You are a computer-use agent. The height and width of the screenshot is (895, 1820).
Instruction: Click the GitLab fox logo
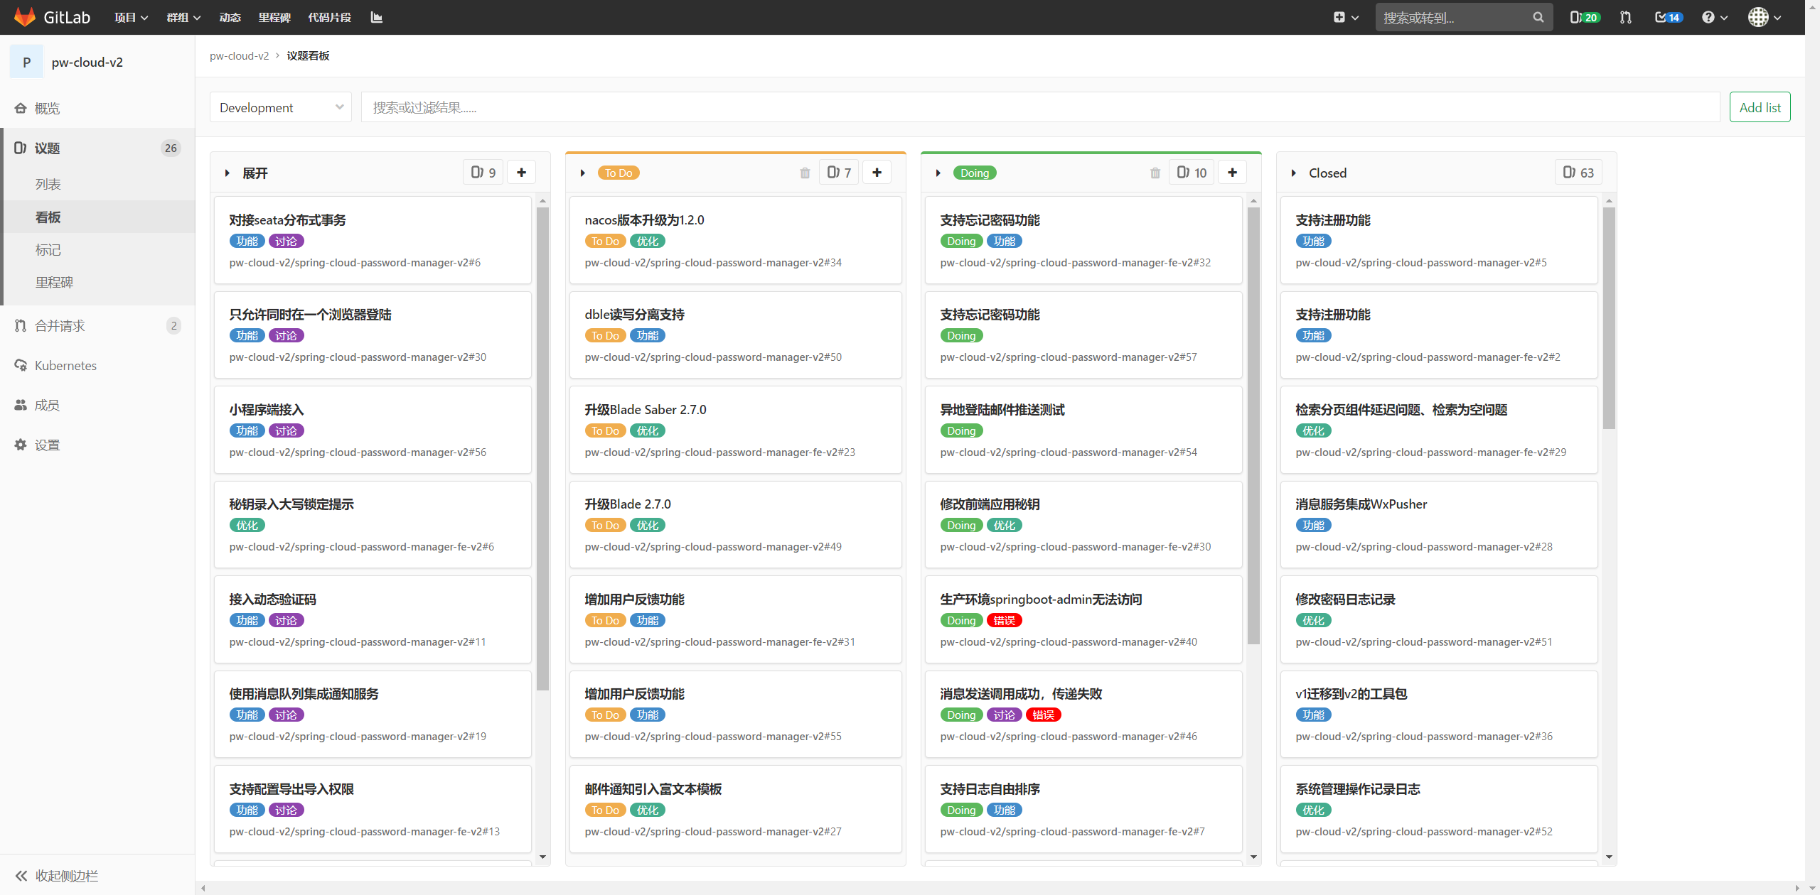(25, 17)
